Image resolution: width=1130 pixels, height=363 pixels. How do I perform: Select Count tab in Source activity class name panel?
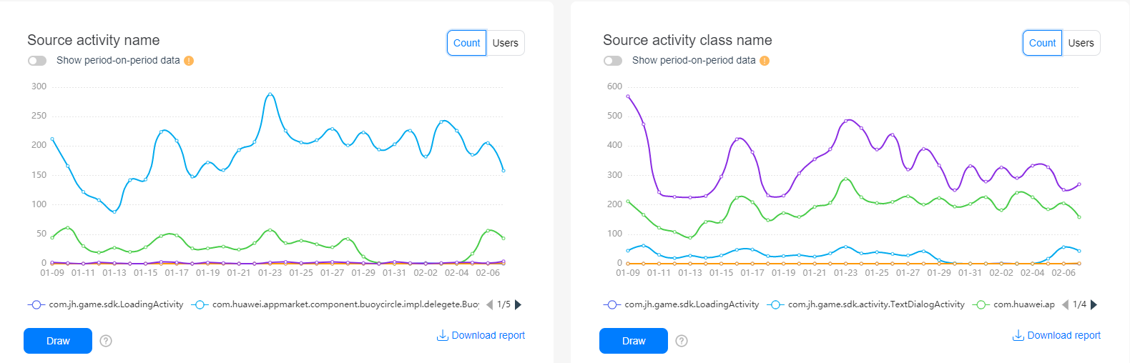[x=1042, y=43]
